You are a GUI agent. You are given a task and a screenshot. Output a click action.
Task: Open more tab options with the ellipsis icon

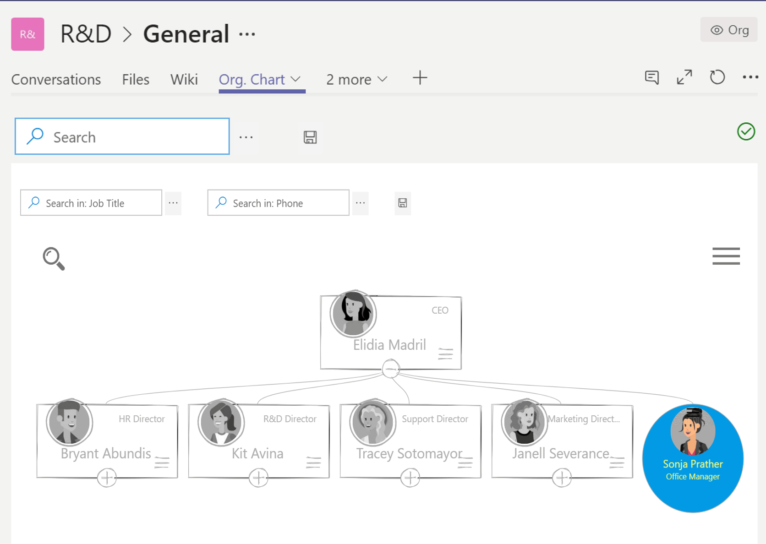pos(750,78)
